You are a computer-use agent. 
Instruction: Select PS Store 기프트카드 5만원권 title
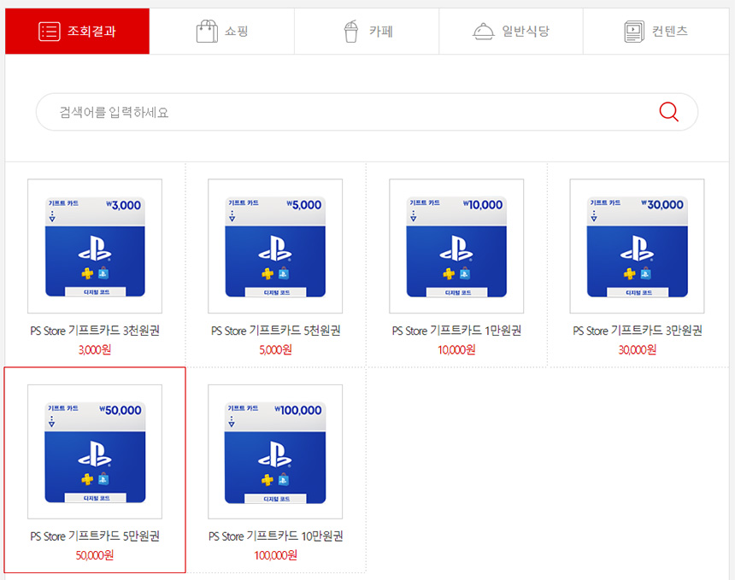coord(95,536)
